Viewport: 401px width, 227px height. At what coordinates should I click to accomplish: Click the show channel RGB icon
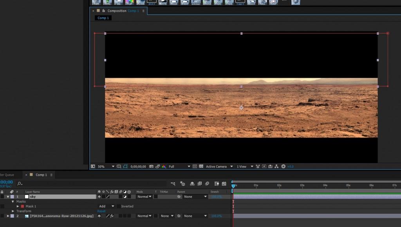164,166
